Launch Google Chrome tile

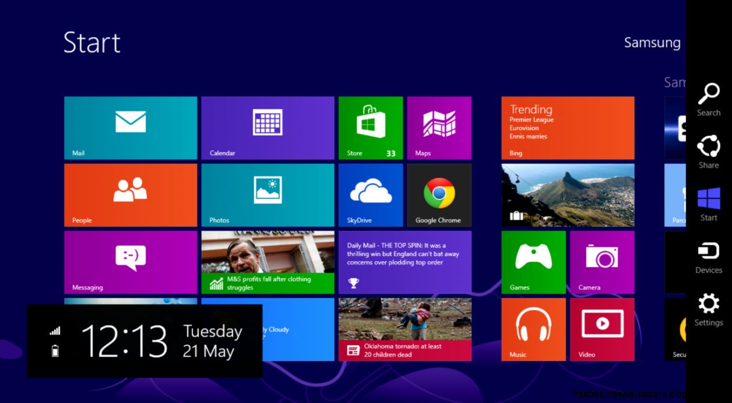click(439, 195)
